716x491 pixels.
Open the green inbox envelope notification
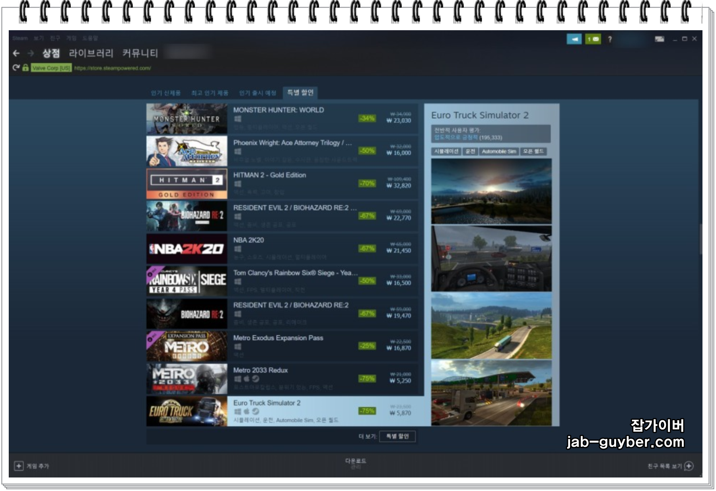593,39
